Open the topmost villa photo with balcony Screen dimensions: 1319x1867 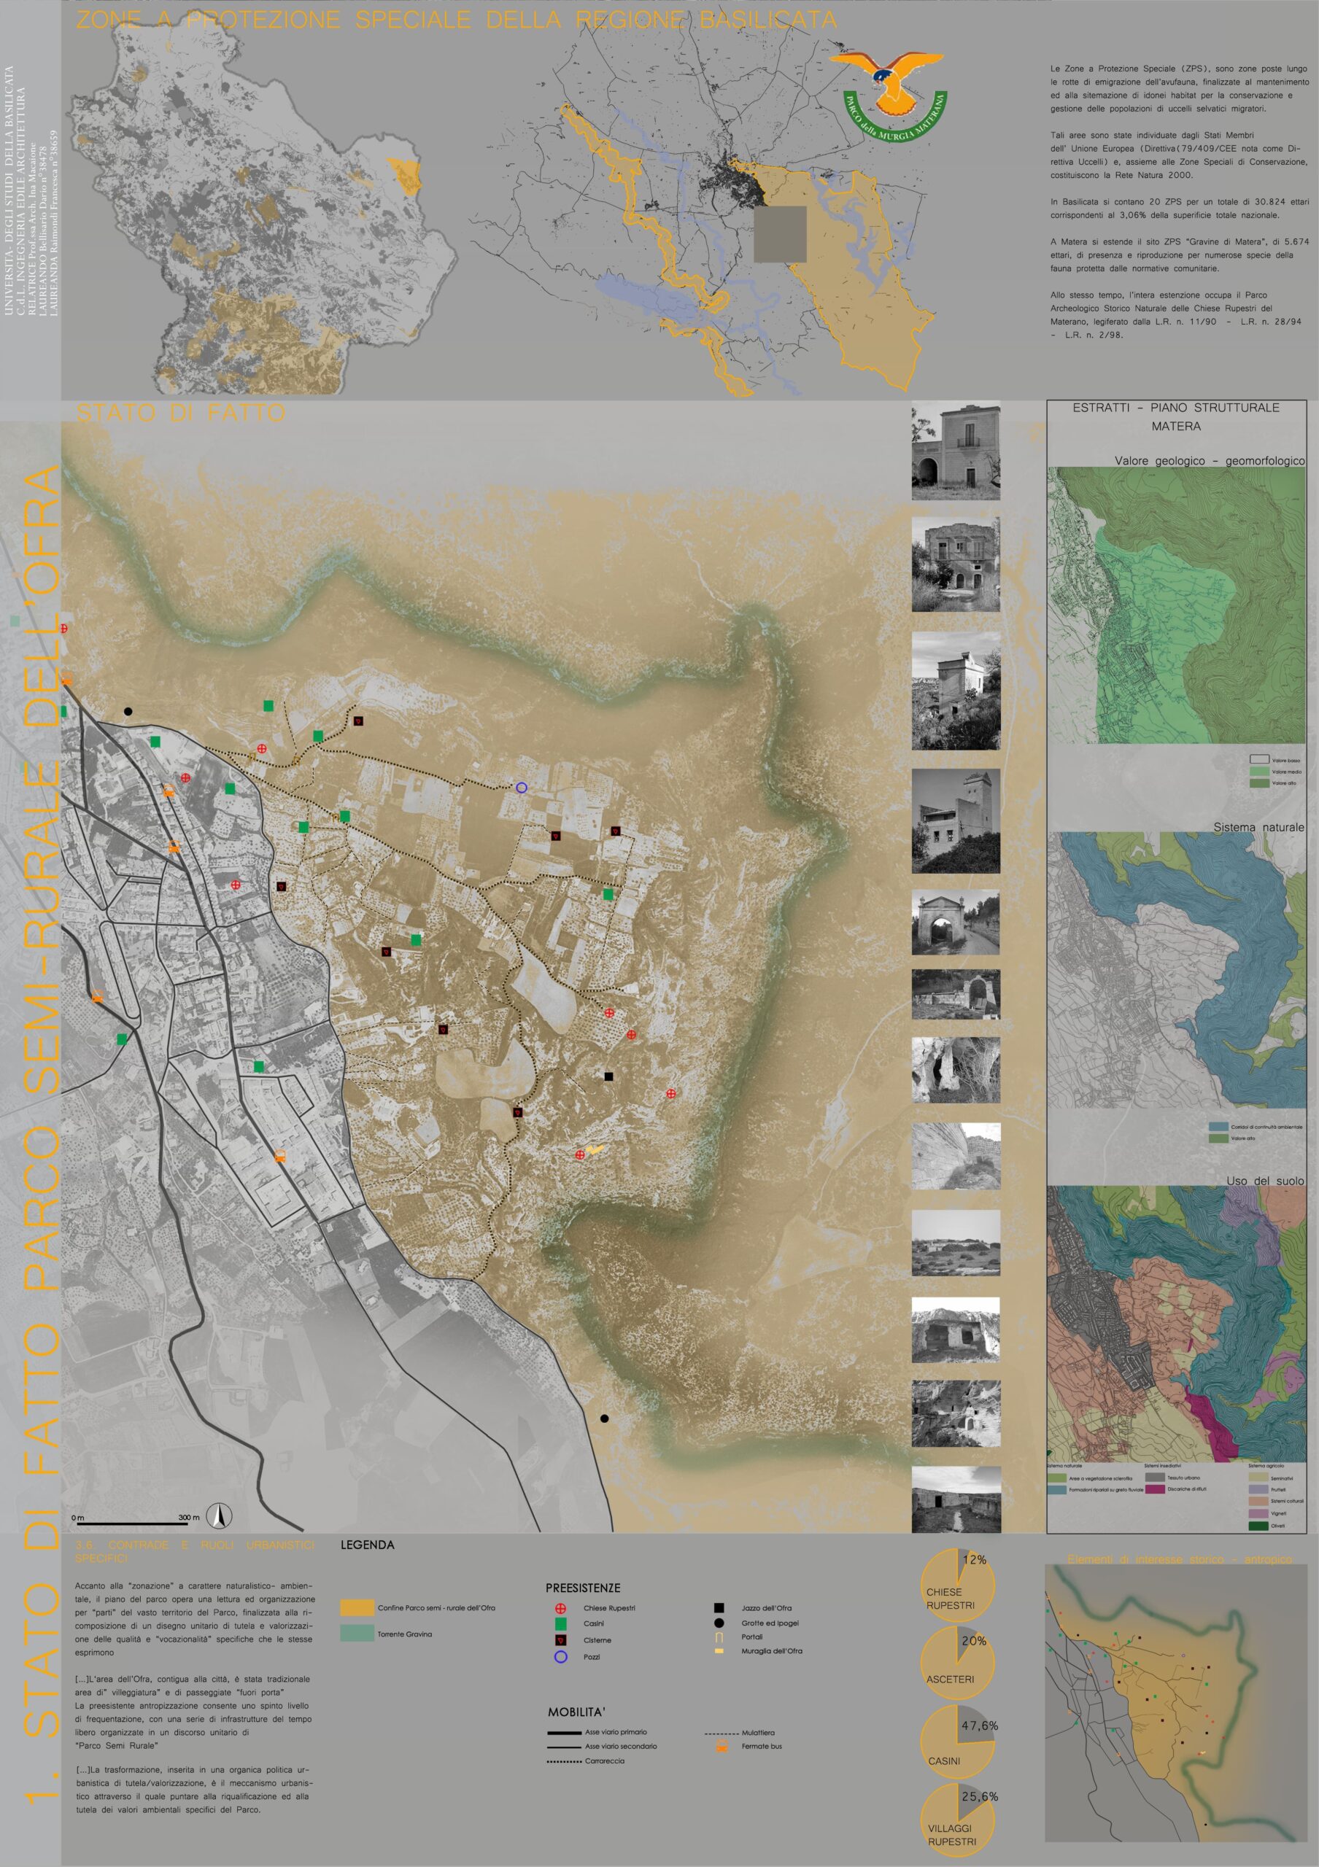click(x=956, y=452)
